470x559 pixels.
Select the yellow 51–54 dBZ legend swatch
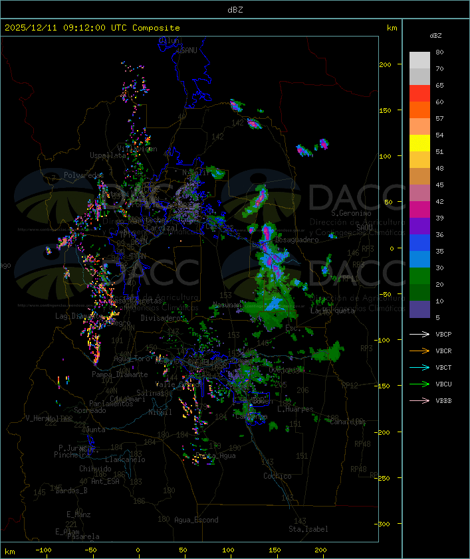point(419,143)
